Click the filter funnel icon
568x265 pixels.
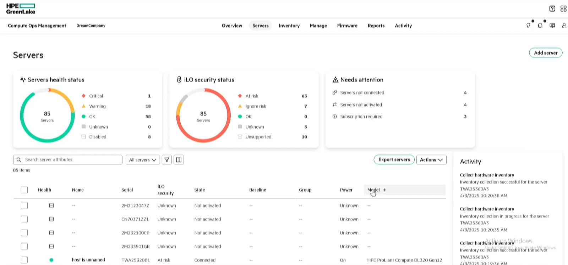pos(166,160)
